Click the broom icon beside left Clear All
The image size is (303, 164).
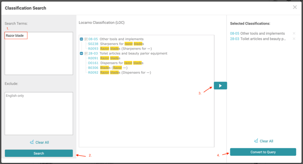(x=32, y=142)
